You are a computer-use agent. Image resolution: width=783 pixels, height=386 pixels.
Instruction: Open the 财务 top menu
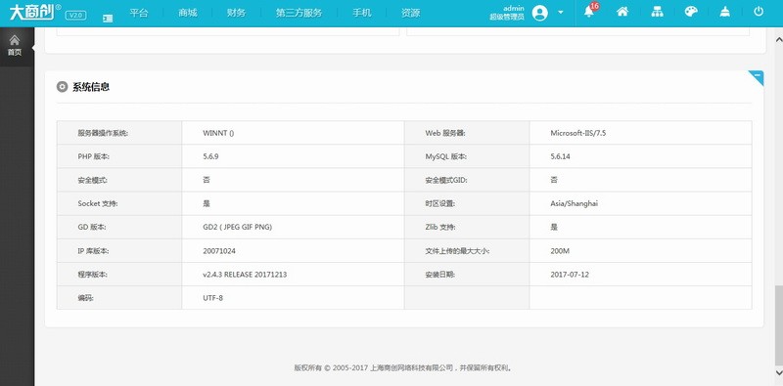(x=236, y=13)
